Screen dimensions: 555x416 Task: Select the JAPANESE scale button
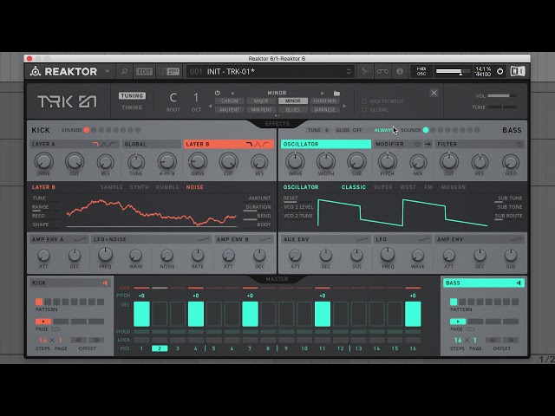(324, 110)
